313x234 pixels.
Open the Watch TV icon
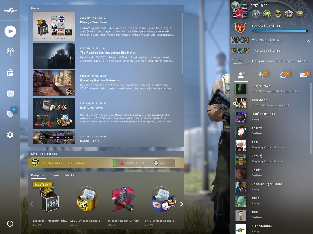click(10, 93)
